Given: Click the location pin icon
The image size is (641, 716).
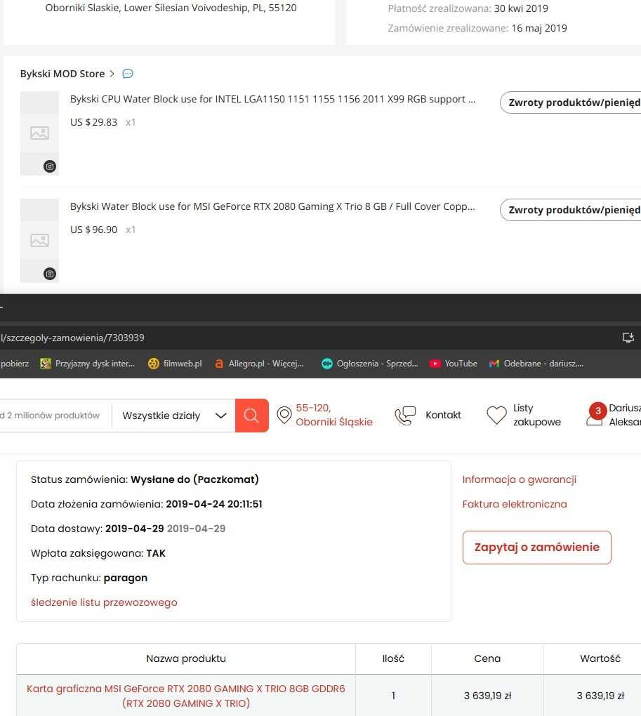Looking at the screenshot, I should pos(284,415).
